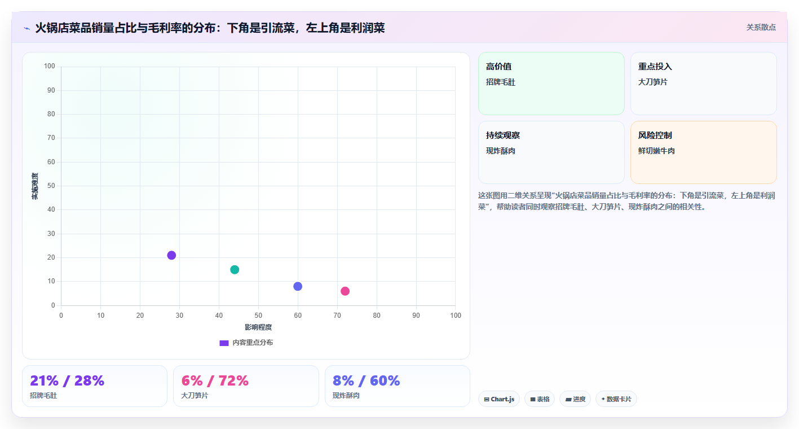Open the 风险控制 quadrant card
The width and height of the screenshot is (799, 429).
[704, 152]
